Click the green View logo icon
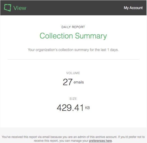This screenshot has height=143, width=147. point(7,8)
